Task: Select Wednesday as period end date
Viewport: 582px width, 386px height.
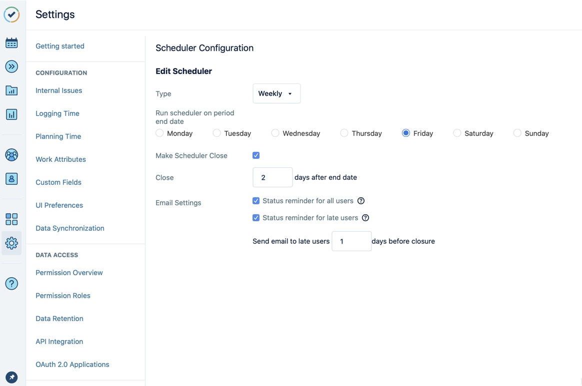Action: click(275, 133)
